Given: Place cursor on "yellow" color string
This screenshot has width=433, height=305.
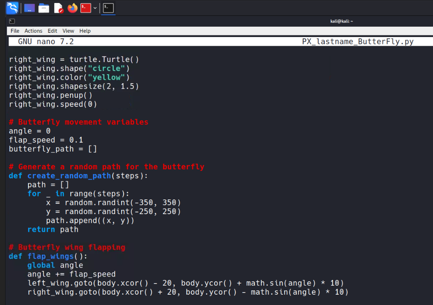Looking at the screenshot, I should point(107,78).
